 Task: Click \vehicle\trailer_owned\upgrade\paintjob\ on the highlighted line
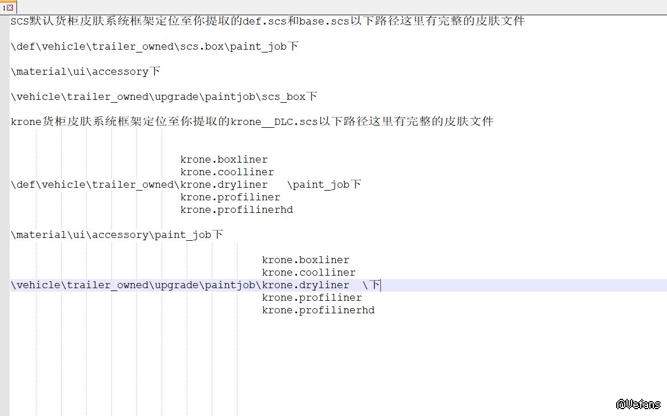tap(136, 285)
